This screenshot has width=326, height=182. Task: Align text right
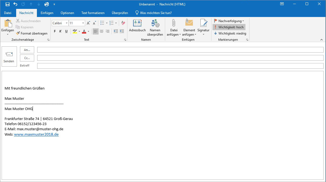[107, 31]
